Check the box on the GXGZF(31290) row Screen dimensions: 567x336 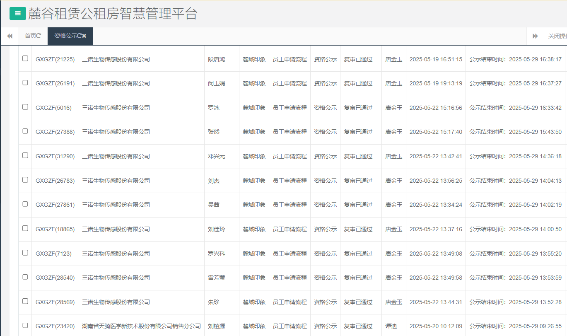coord(25,156)
